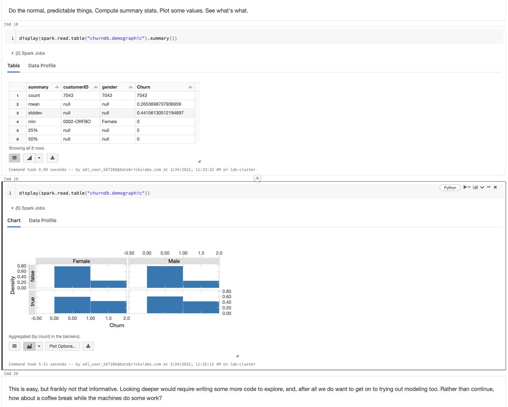Click the Female facet header in chart
The width and height of the screenshot is (508, 407).
click(x=81, y=261)
